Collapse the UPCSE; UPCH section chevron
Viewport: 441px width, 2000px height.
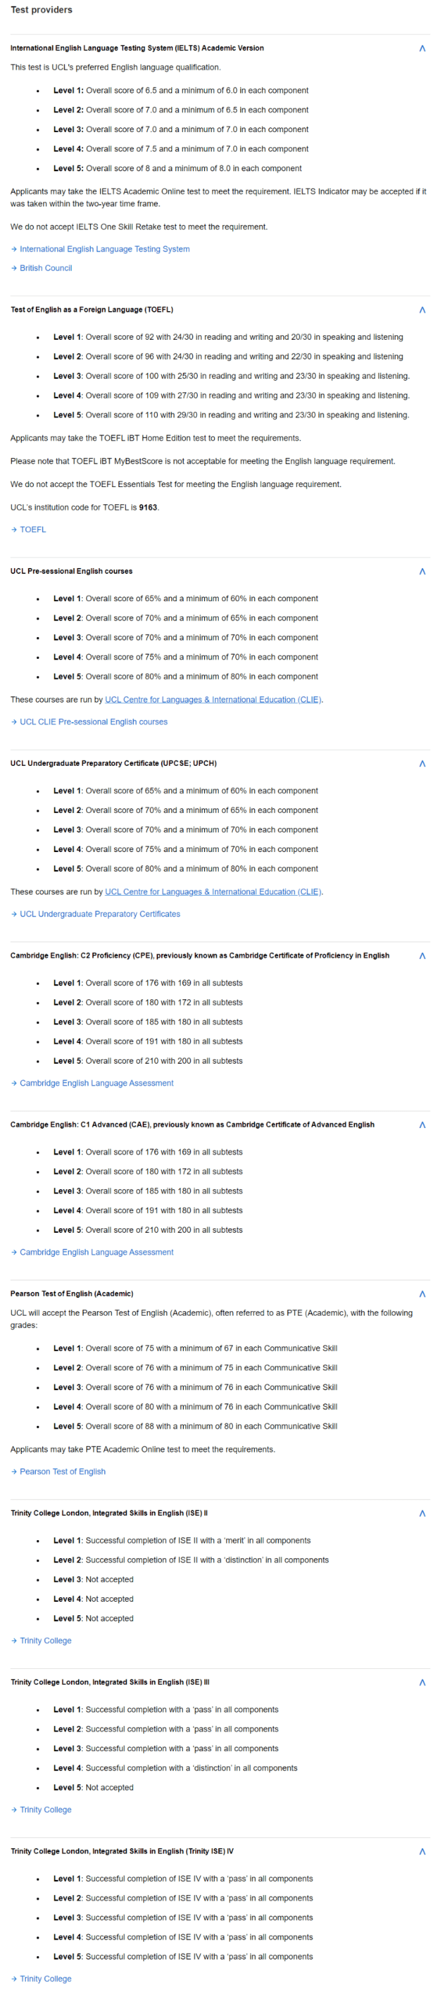(x=422, y=763)
